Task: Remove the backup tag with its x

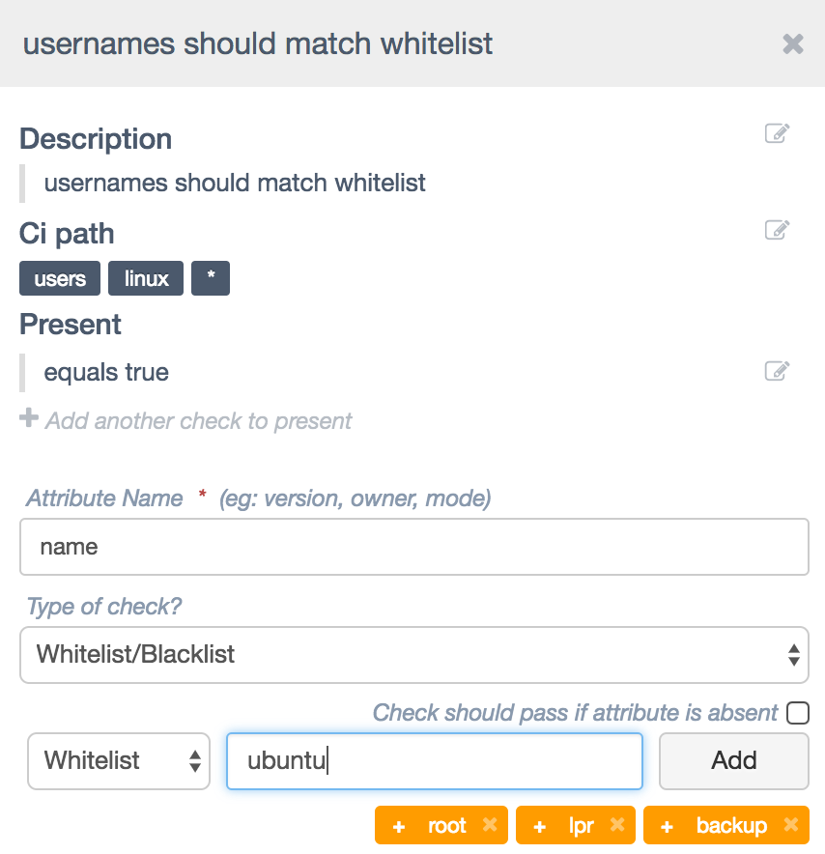Action: tap(791, 825)
